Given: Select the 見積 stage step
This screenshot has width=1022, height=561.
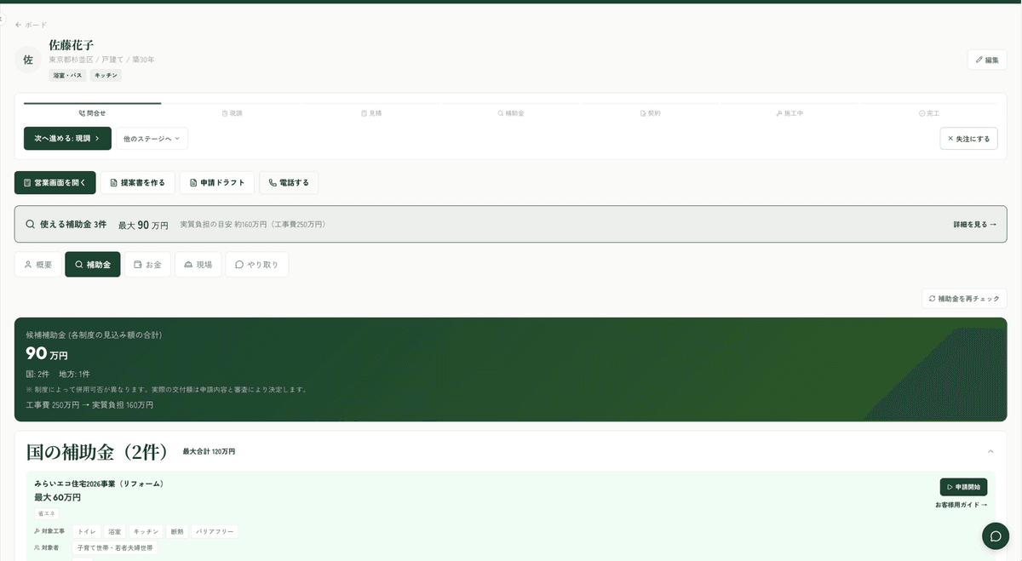Looking at the screenshot, I should tap(370, 112).
